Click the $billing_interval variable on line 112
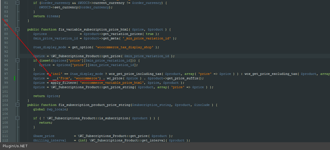 (x=50, y=140)
